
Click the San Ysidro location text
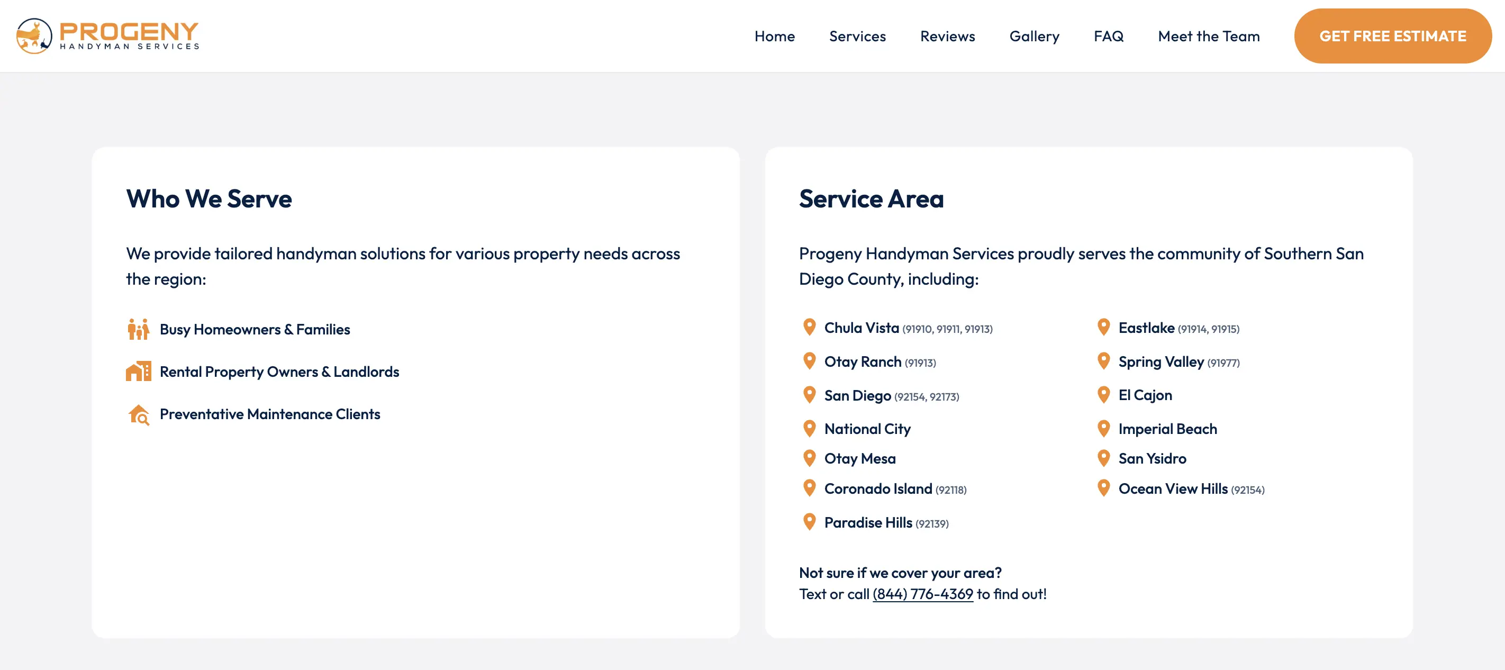point(1152,458)
